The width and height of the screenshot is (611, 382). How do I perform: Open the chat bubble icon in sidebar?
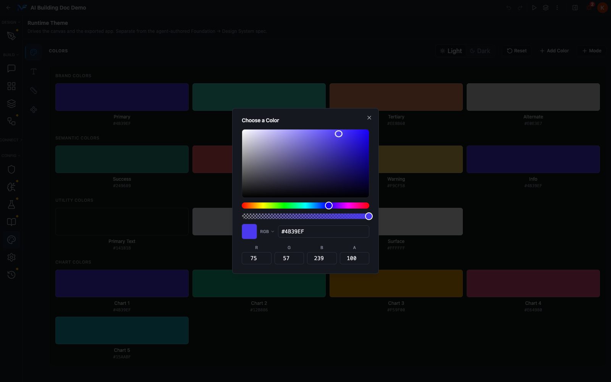click(x=11, y=68)
